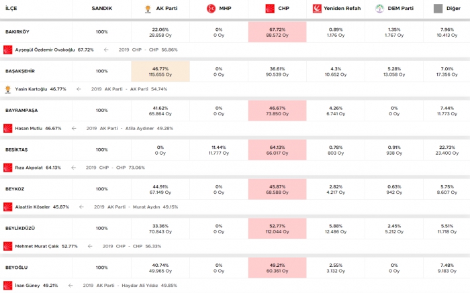The width and height of the screenshot is (470, 293).
Task: Click the MHP logo in header
Action: pyautogui.click(x=211, y=9)
